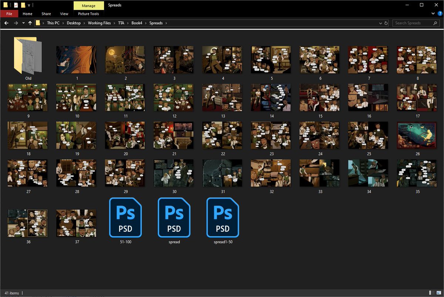The height and width of the screenshot is (297, 444).
Task: Select image thumbnail 30
Action: click(174, 173)
